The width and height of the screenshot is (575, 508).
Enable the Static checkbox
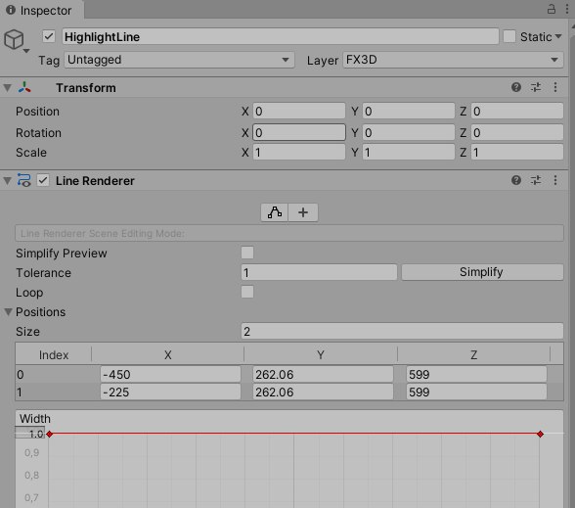[x=509, y=36]
